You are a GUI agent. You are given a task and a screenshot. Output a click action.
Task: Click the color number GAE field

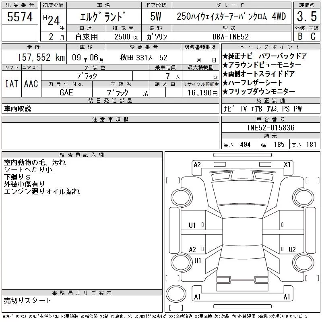[66, 93]
